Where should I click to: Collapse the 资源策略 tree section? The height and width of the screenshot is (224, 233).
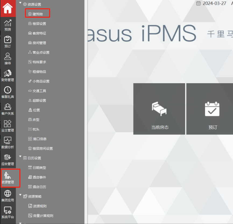pos(20,195)
